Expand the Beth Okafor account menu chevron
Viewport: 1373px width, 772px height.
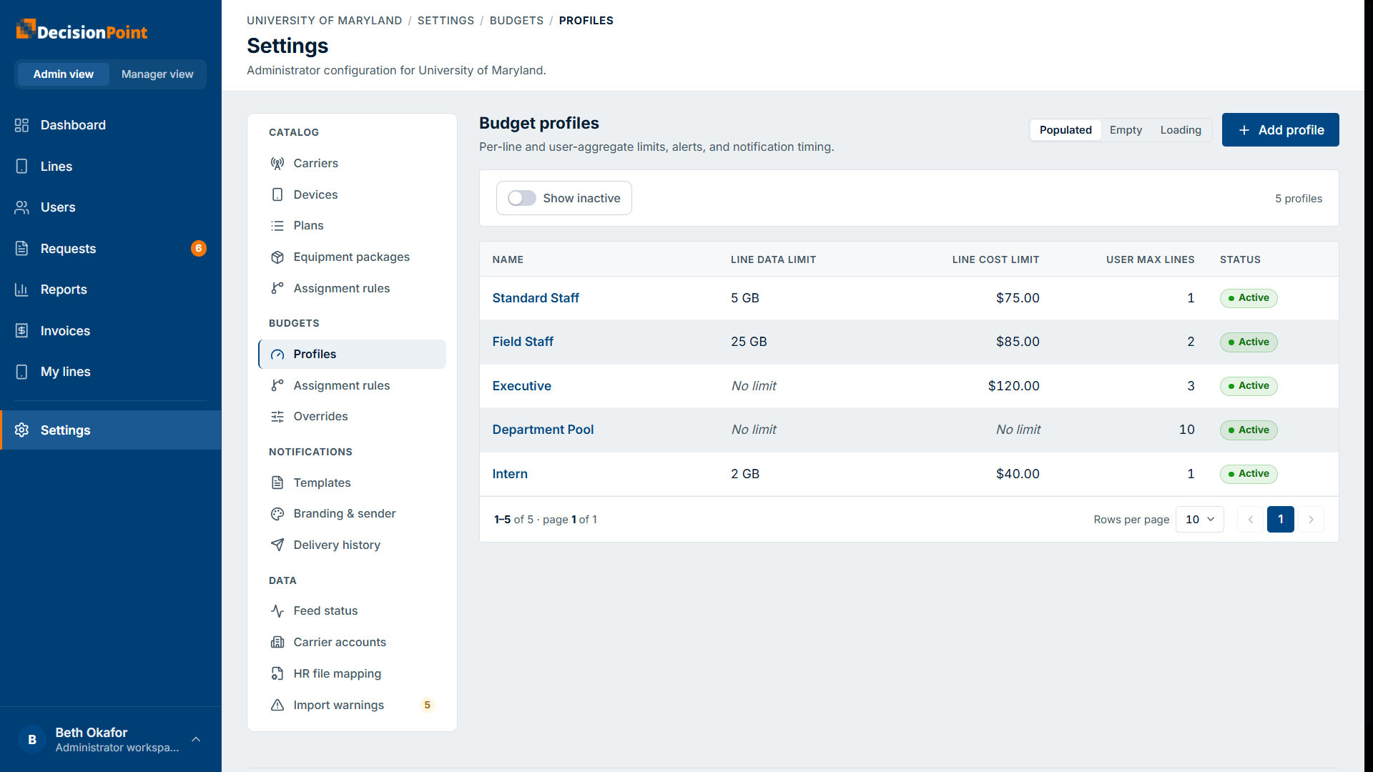tap(196, 740)
